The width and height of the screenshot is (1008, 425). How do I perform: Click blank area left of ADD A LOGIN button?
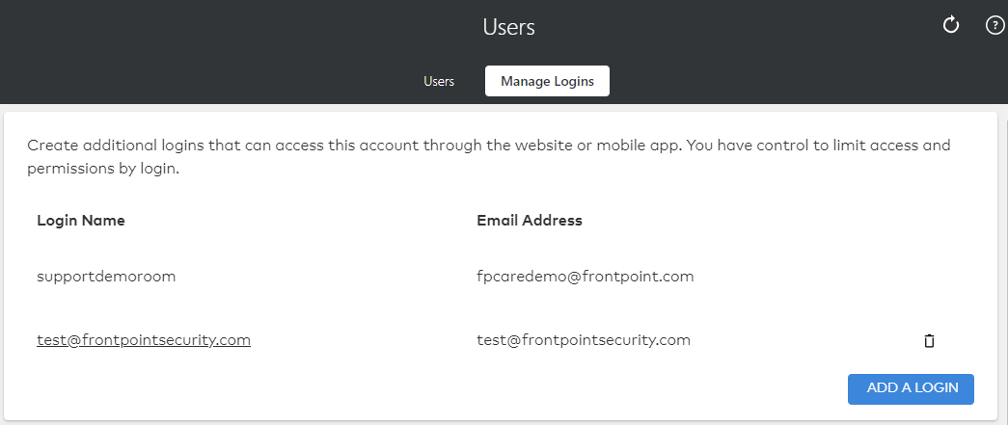[450, 389]
